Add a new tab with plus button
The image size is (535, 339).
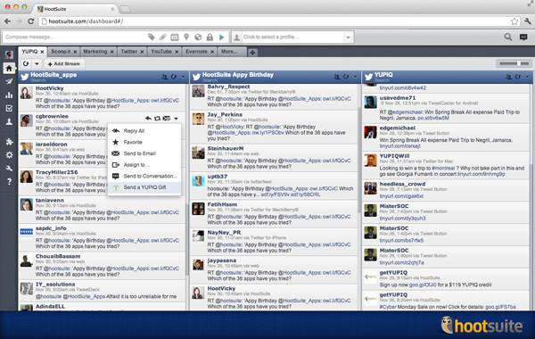(x=252, y=53)
